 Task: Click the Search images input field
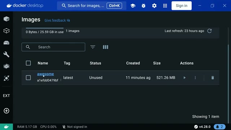tap(53, 47)
